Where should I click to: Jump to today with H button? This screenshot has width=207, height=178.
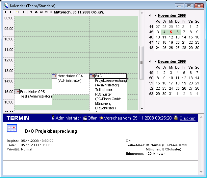pyautogui.click(x=24, y=12)
